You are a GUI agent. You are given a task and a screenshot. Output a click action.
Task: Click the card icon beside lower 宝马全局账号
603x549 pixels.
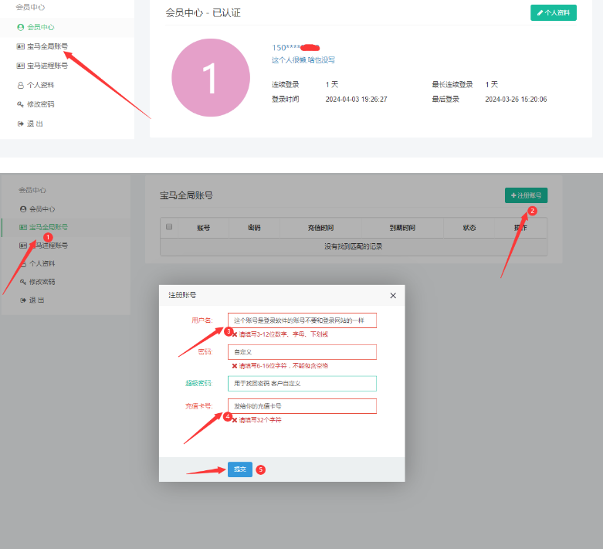[23, 227]
